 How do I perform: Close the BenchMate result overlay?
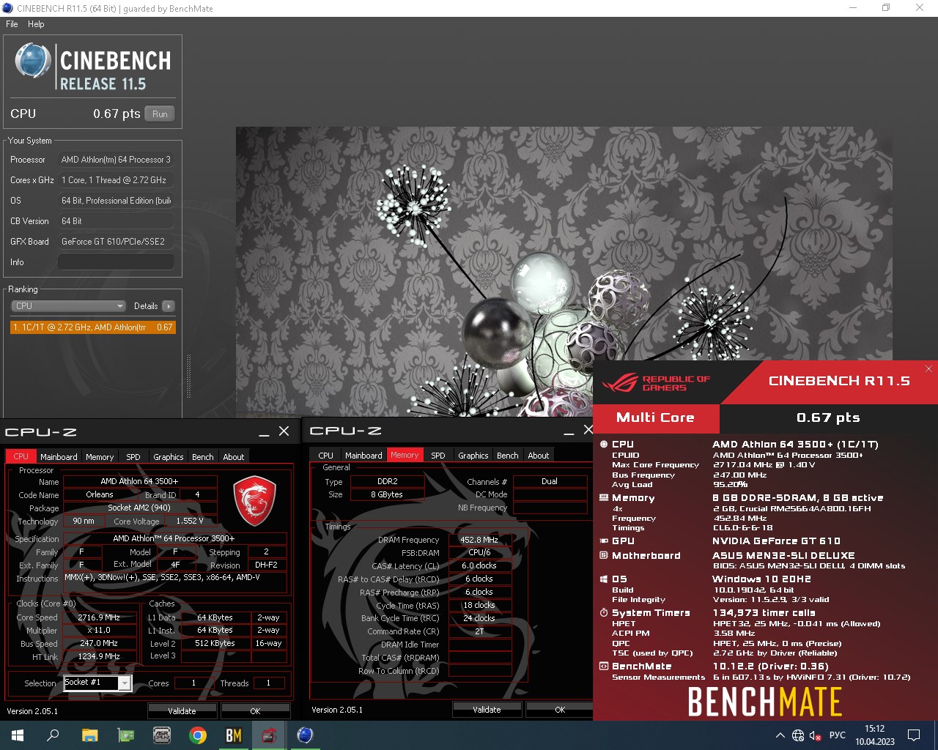pos(928,368)
